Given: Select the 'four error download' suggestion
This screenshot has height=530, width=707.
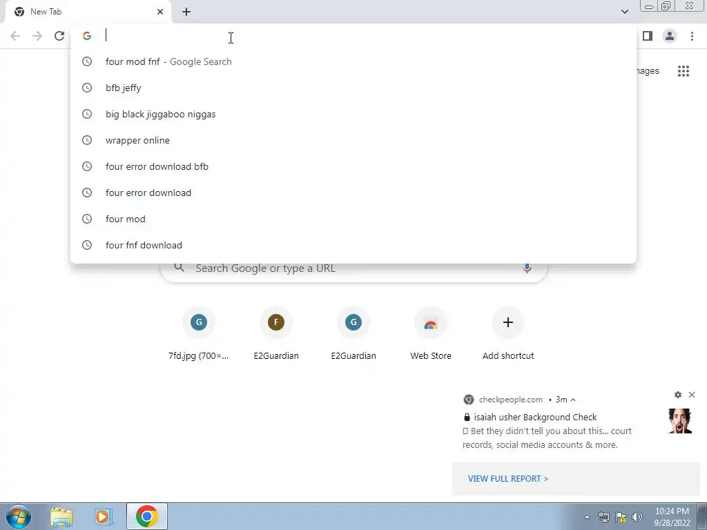Looking at the screenshot, I should click(353, 193).
